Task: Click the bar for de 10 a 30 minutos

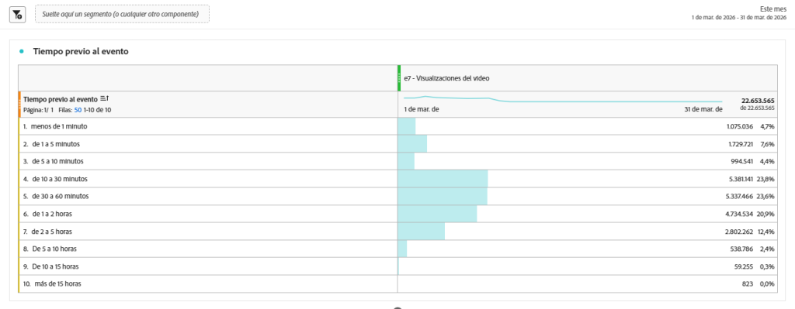Action: click(x=443, y=179)
